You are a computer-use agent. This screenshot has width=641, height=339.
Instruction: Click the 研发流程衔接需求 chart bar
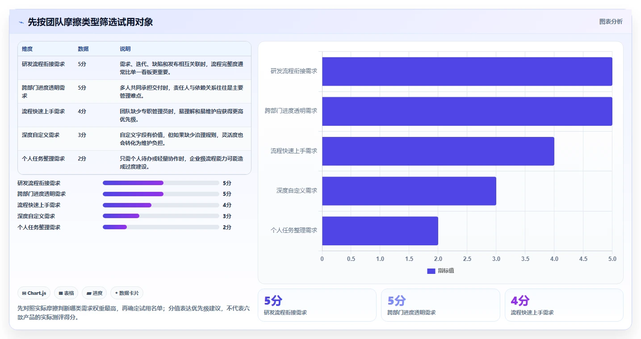coord(467,71)
